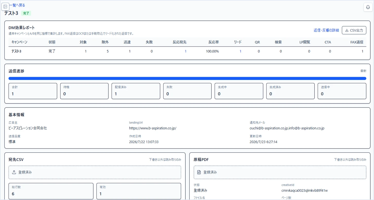Click the 有効 card
Image resolution: width=374 pixels, height=200 pixels.
(x=139, y=191)
